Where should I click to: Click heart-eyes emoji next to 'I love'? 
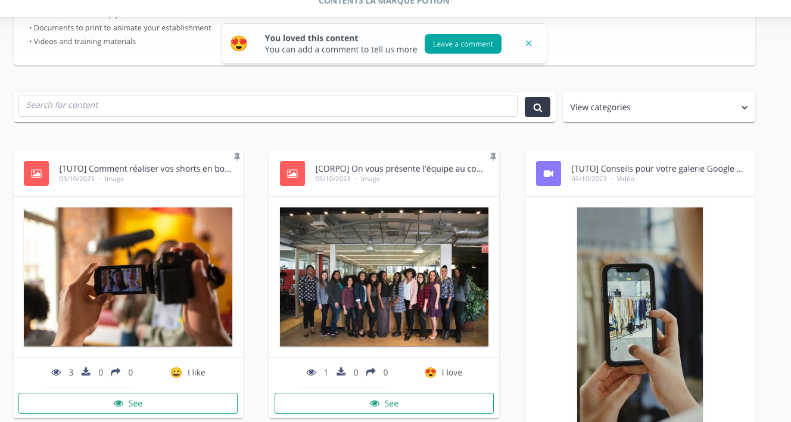click(x=431, y=373)
